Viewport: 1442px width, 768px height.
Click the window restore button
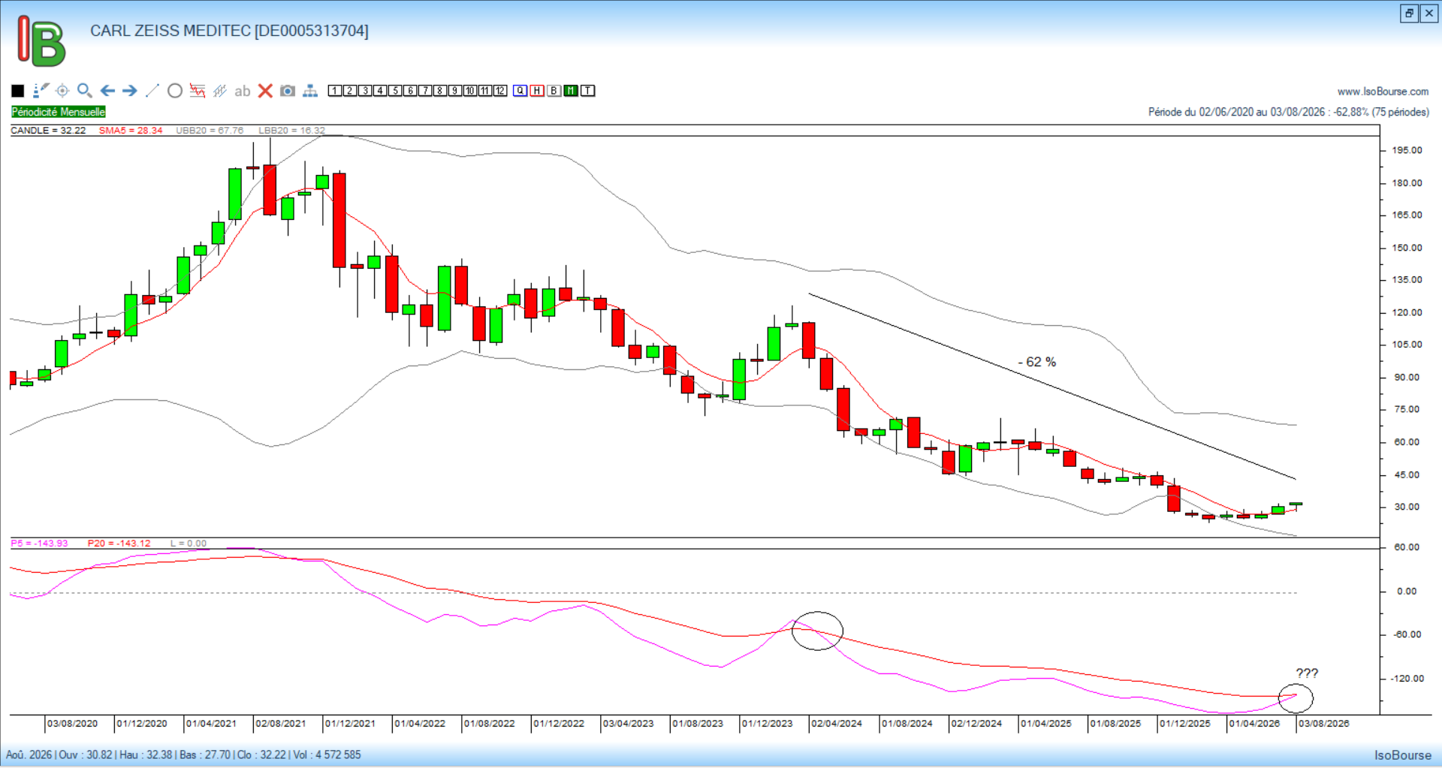tap(1409, 13)
